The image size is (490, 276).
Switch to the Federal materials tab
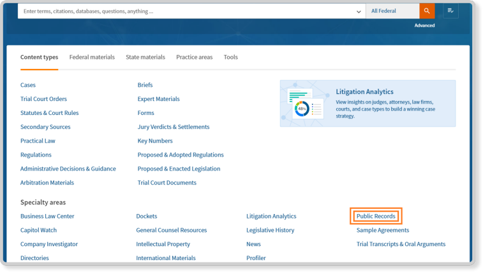click(92, 57)
